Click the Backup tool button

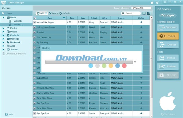(168, 58)
